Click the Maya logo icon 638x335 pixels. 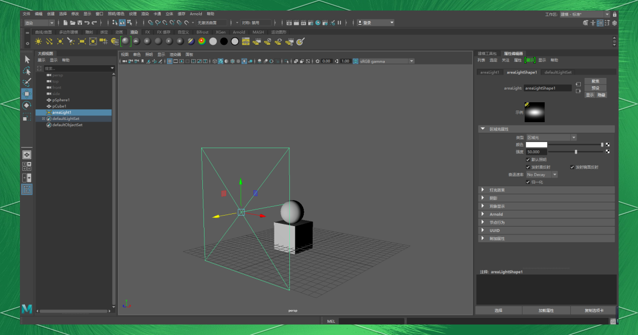coord(27,308)
